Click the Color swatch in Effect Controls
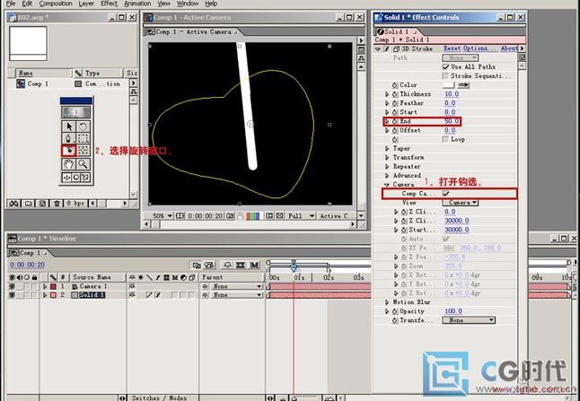 tap(449, 84)
